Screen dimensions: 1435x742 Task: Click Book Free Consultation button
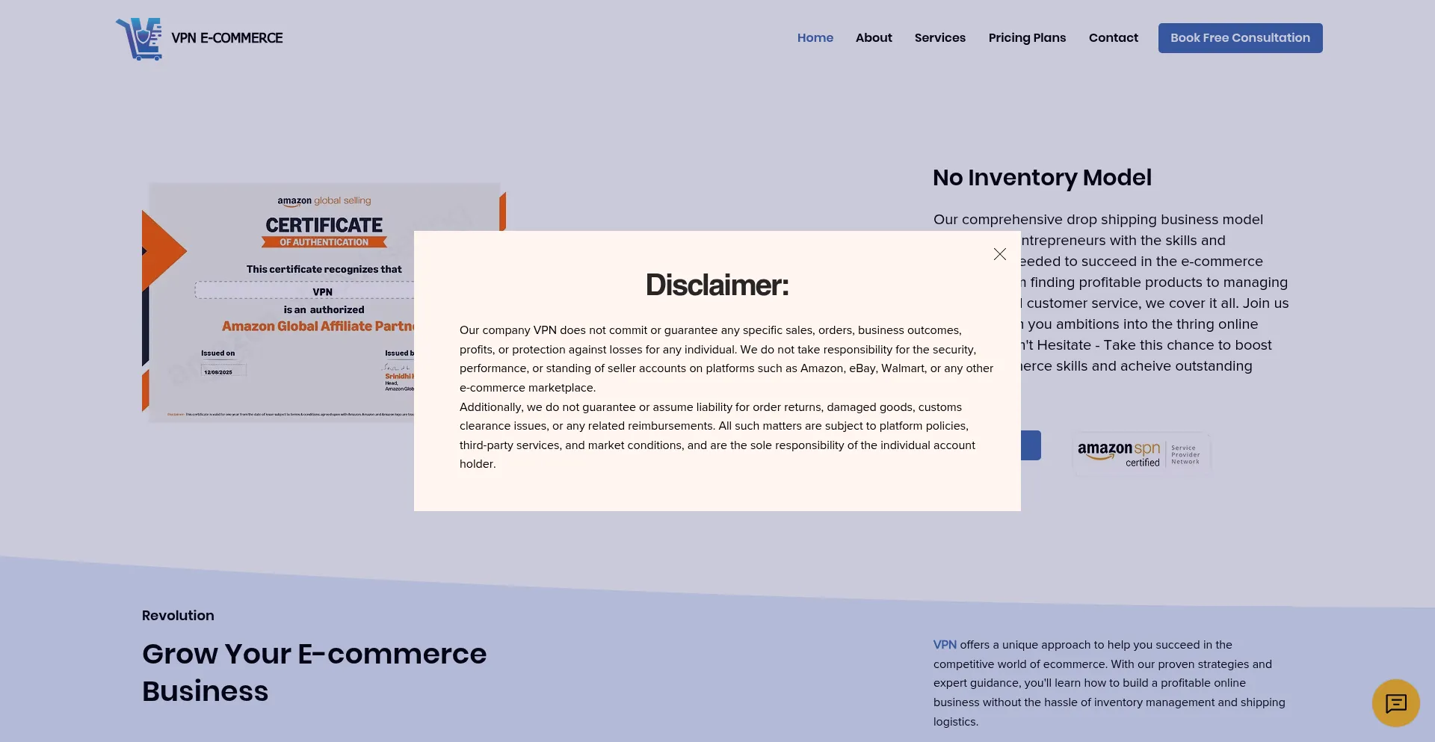click(1240, 38)
